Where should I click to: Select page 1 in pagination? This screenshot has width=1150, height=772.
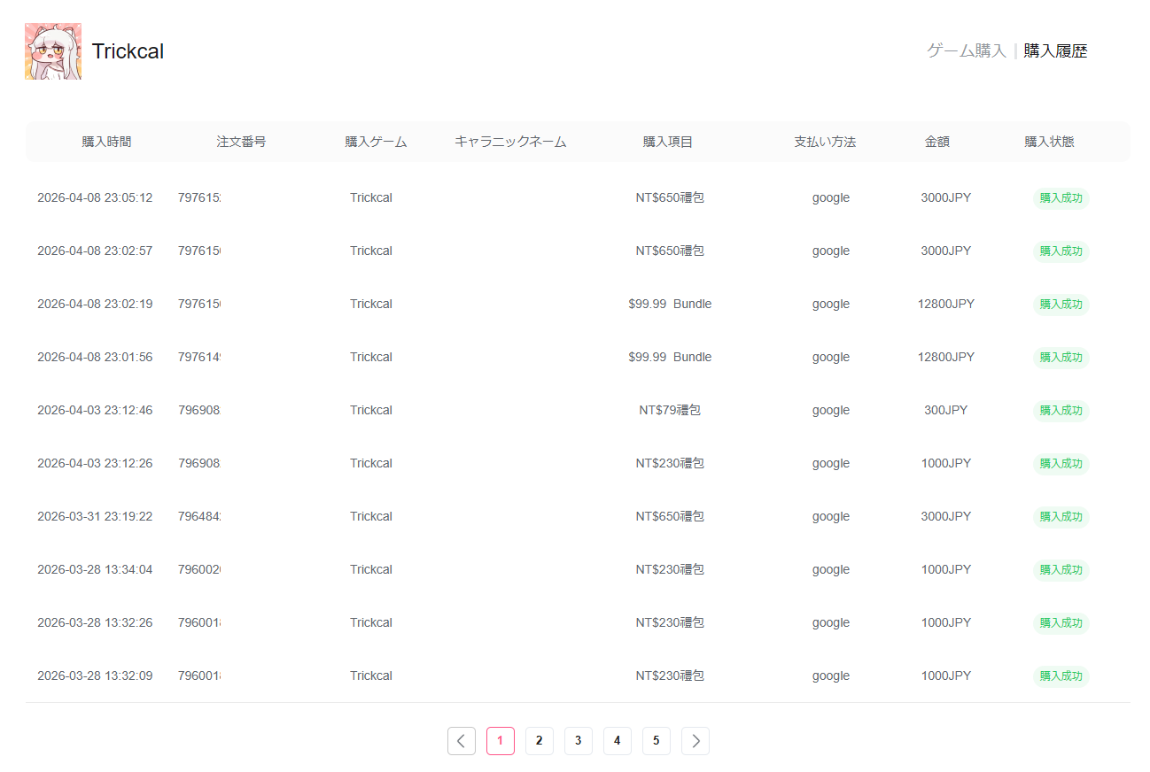coord(501,741)
